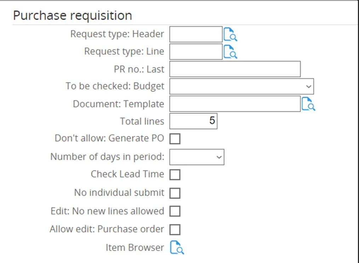The height and width of the screenshot is (263, 359).
Task: Tick the Check Lead Time checkbox
Action: 175,174
